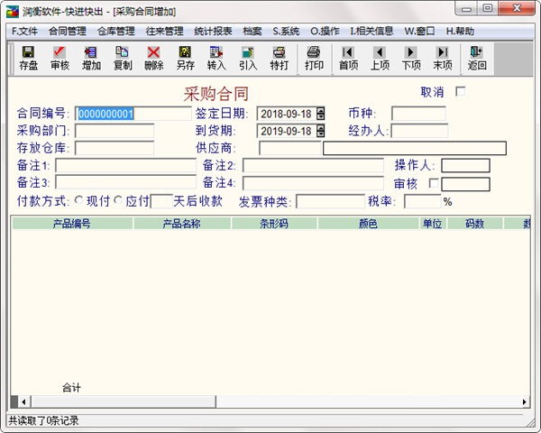
Task: Click the 打印 print icon
Action: [314, 51]
